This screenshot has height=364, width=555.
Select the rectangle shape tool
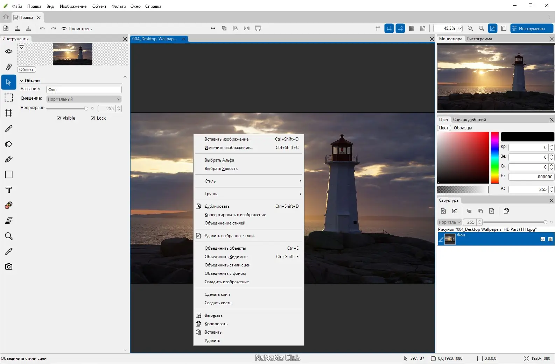click(9, 174)
